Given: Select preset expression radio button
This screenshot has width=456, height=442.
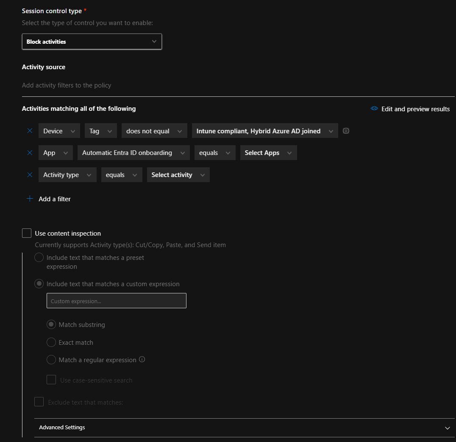Looking at the screenshot, I should [x=39, y=258].
